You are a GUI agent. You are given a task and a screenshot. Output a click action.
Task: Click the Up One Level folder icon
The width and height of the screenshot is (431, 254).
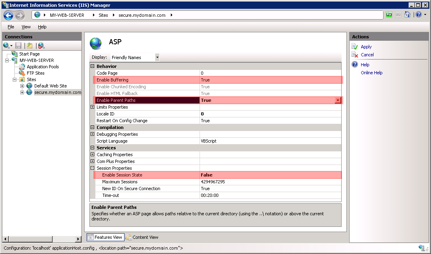coord(30,46)
